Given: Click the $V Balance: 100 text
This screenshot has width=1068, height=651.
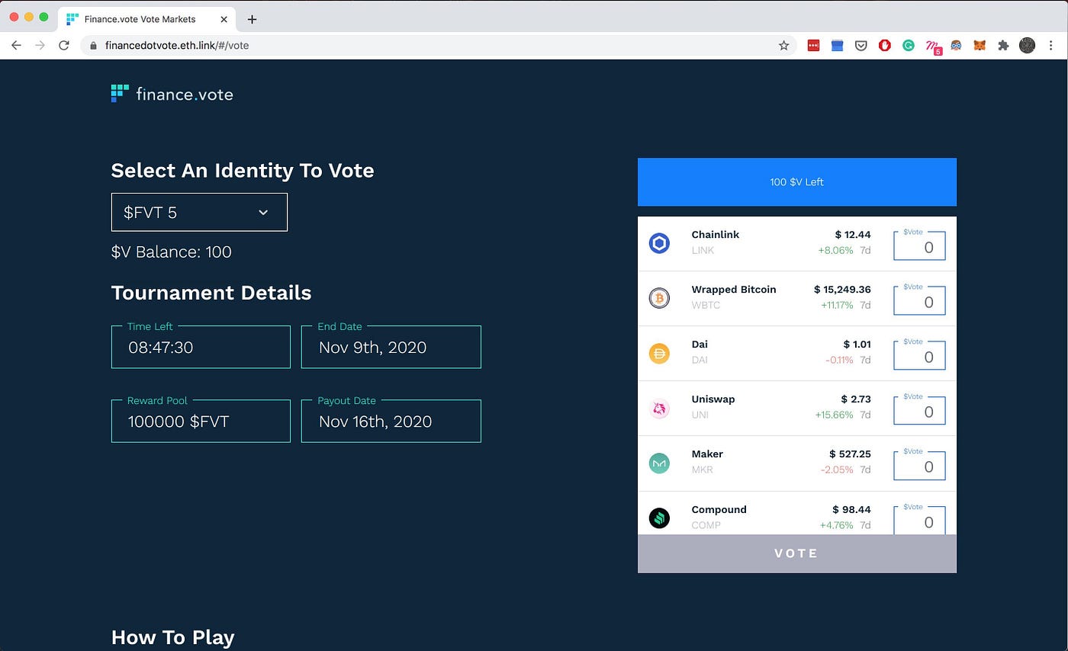Looking at the screenshot, I should point(171,252).
